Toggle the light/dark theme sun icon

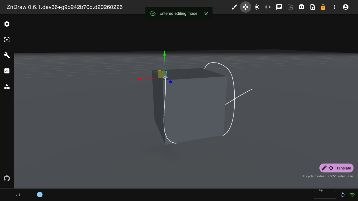257,7
